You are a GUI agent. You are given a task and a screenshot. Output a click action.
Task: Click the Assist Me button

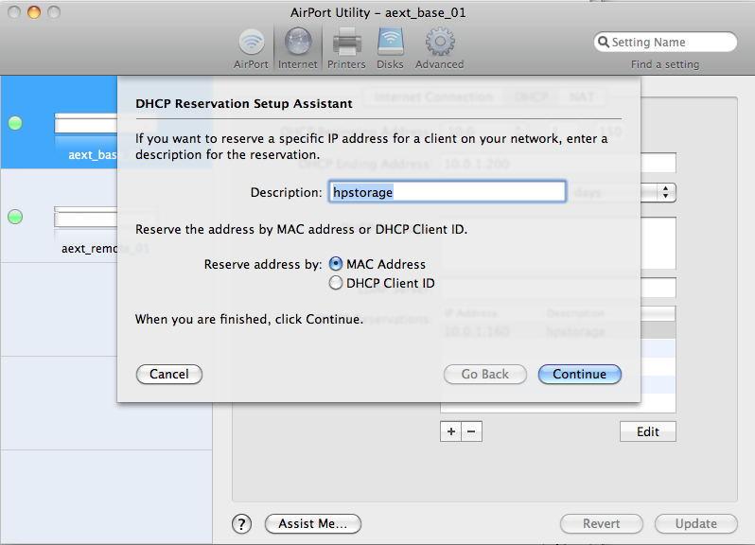313,523
